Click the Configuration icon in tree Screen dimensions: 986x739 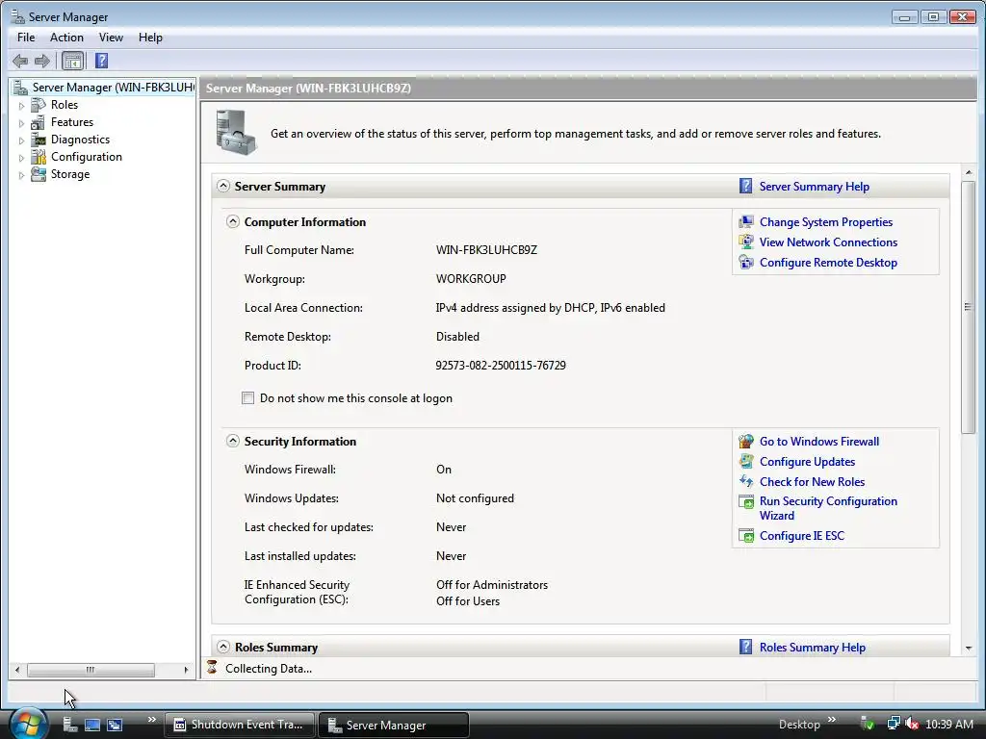(x=39, y=157)
